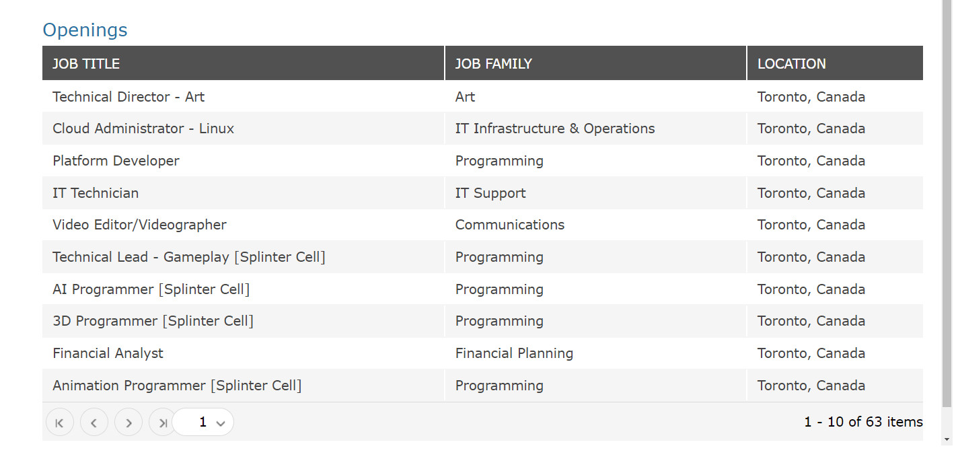Open Animation Programmer [Splinter Cell] posting
This screenshot has height=469, width=956.
coord(177,386)
